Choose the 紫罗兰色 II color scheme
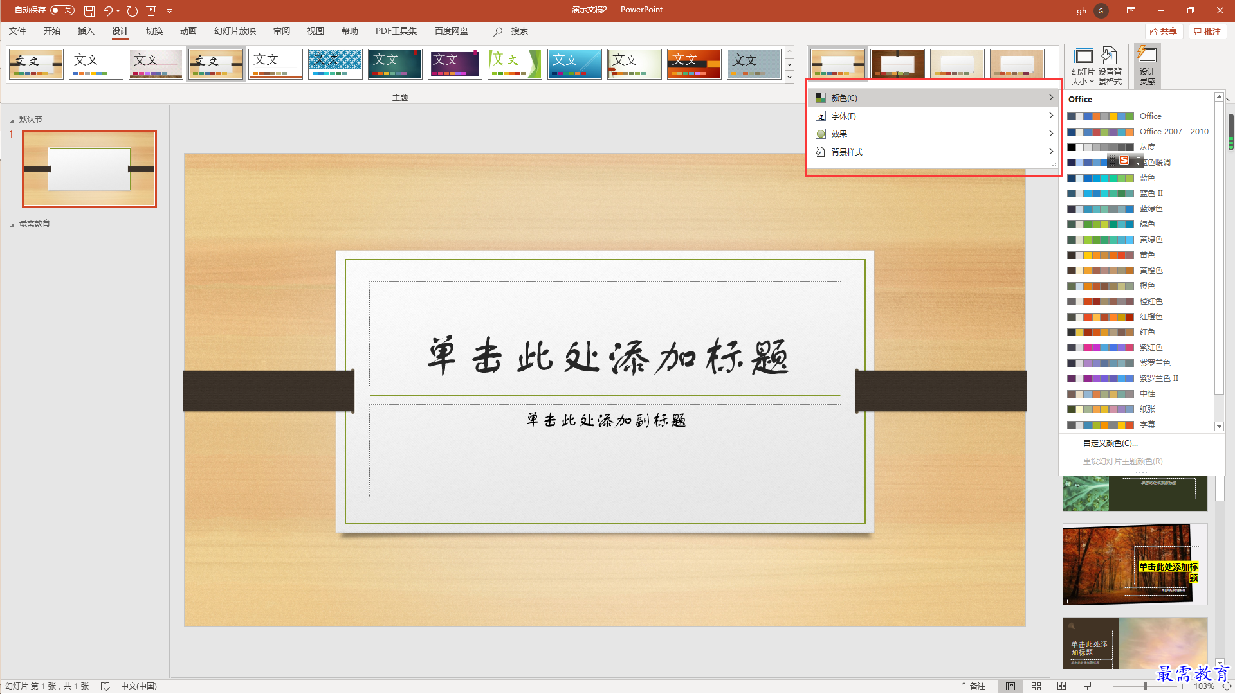The height and width of the screenshot is (694, 1235). [x=1137, y=378]
